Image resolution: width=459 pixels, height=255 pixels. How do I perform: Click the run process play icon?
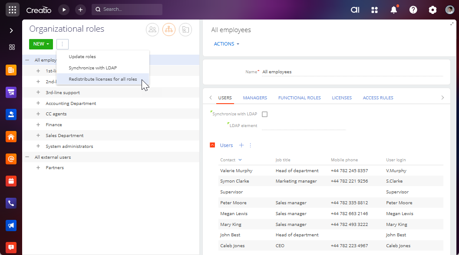64,10
